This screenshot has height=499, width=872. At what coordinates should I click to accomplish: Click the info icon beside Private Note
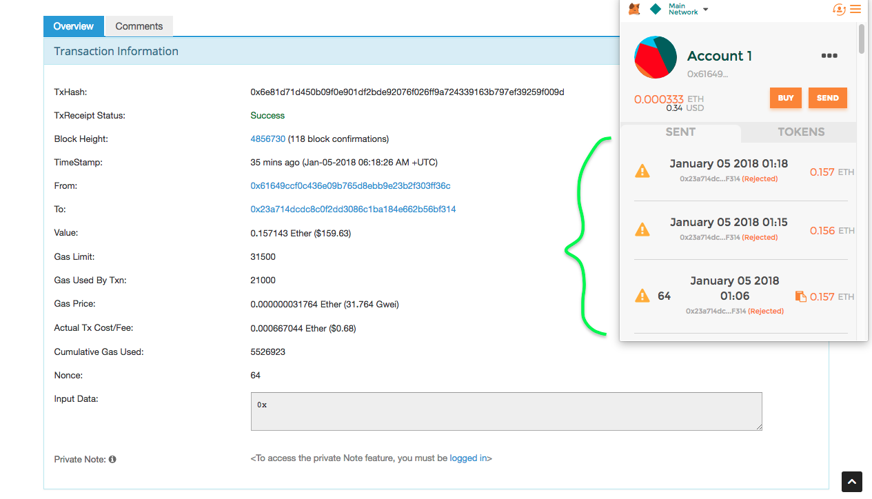point(112,459)
